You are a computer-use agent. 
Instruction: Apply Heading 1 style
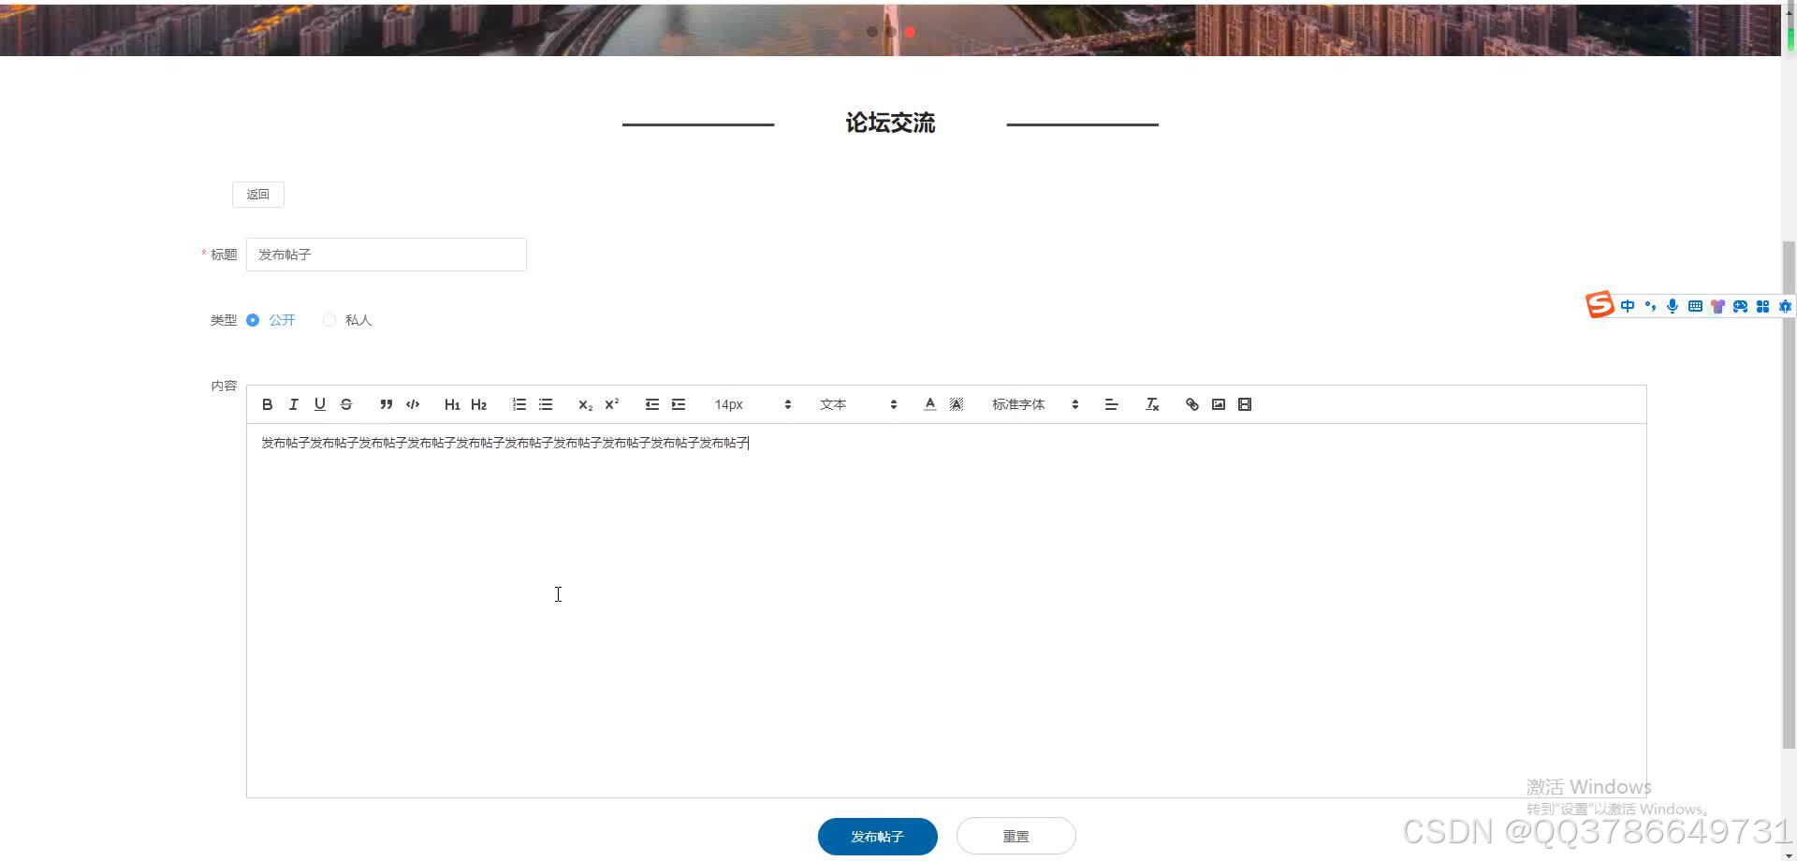452,403
